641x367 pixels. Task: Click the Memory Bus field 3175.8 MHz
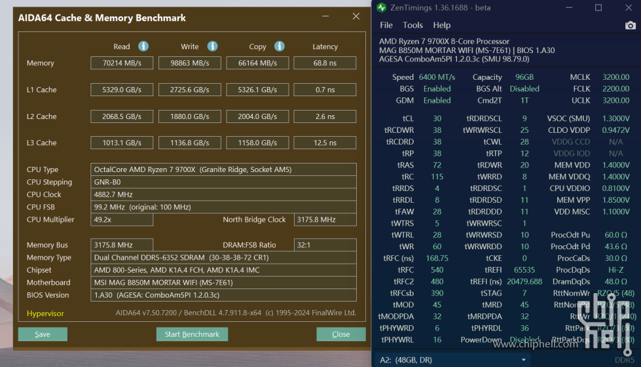tap(122, 245)
